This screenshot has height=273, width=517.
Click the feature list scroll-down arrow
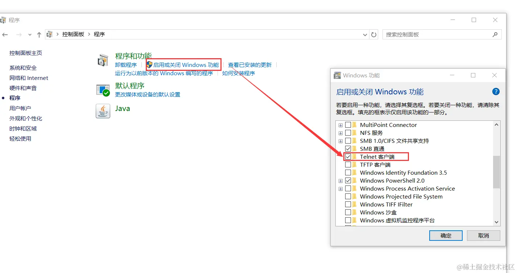click(x=497, y=222)
